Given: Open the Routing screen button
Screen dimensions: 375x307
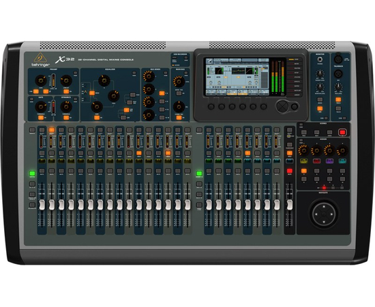Looking at the screenshot, I should coord(295,68).
